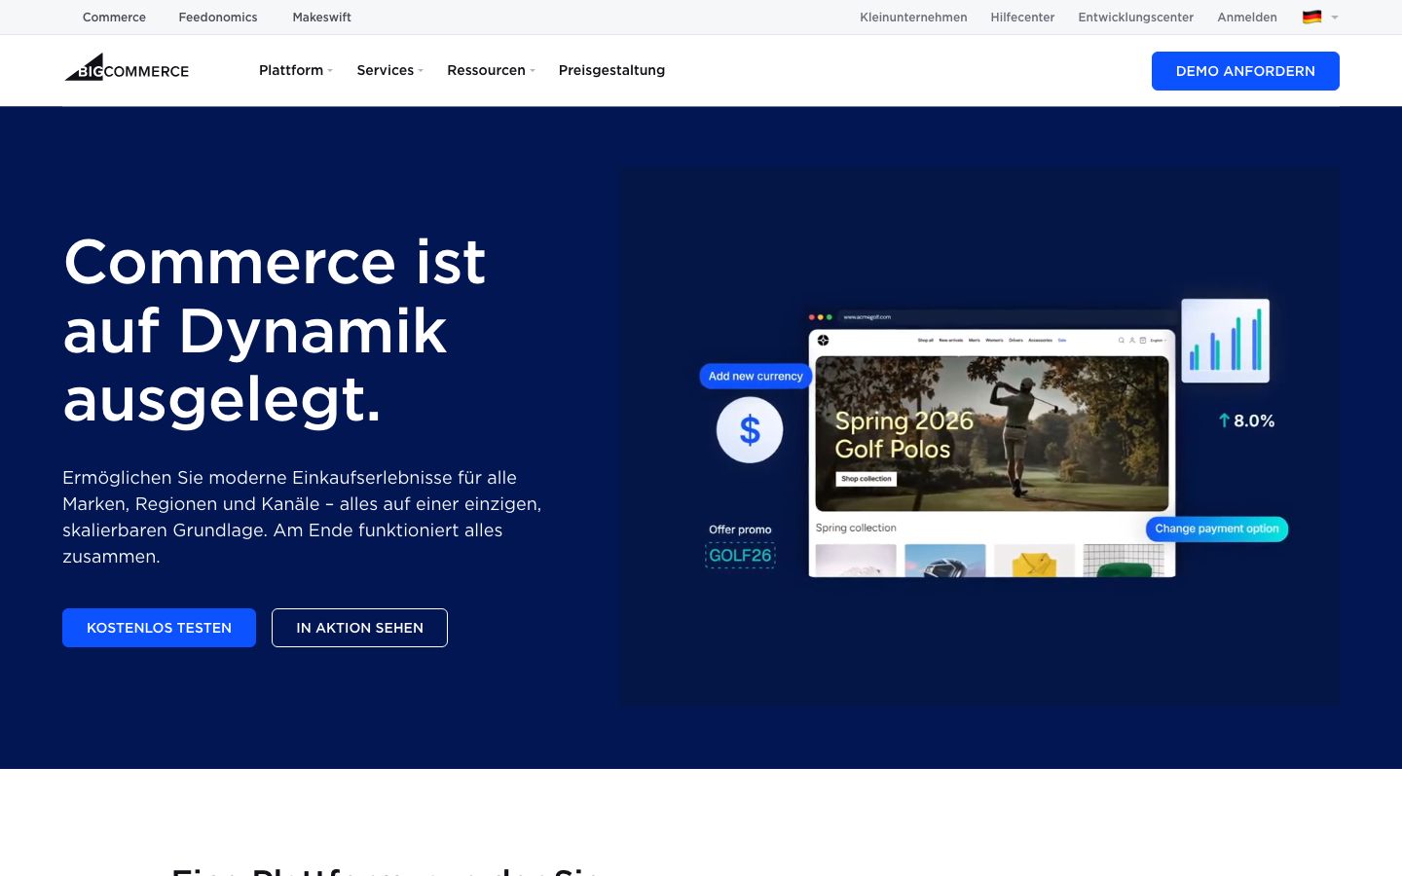The image size is (1402, 876).
Task: Open the Kleinunternehmen link
Action: click(x=913, y=17)
